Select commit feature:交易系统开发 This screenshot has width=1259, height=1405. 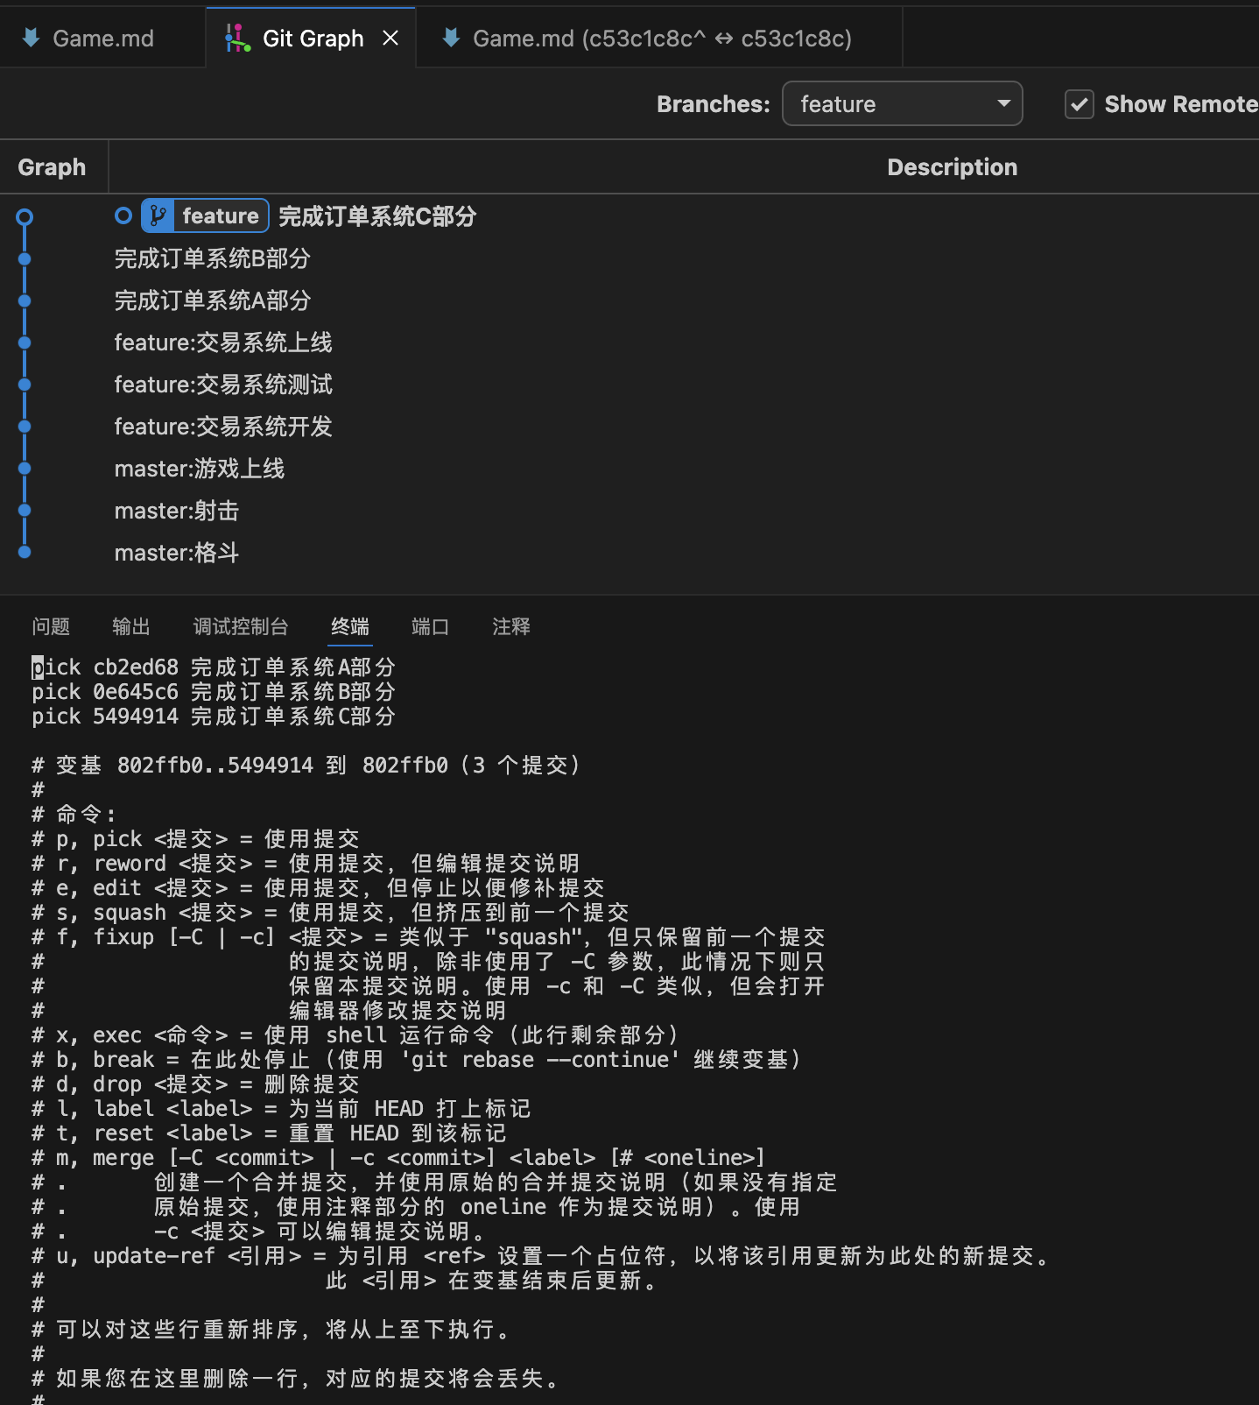(223, 427)
